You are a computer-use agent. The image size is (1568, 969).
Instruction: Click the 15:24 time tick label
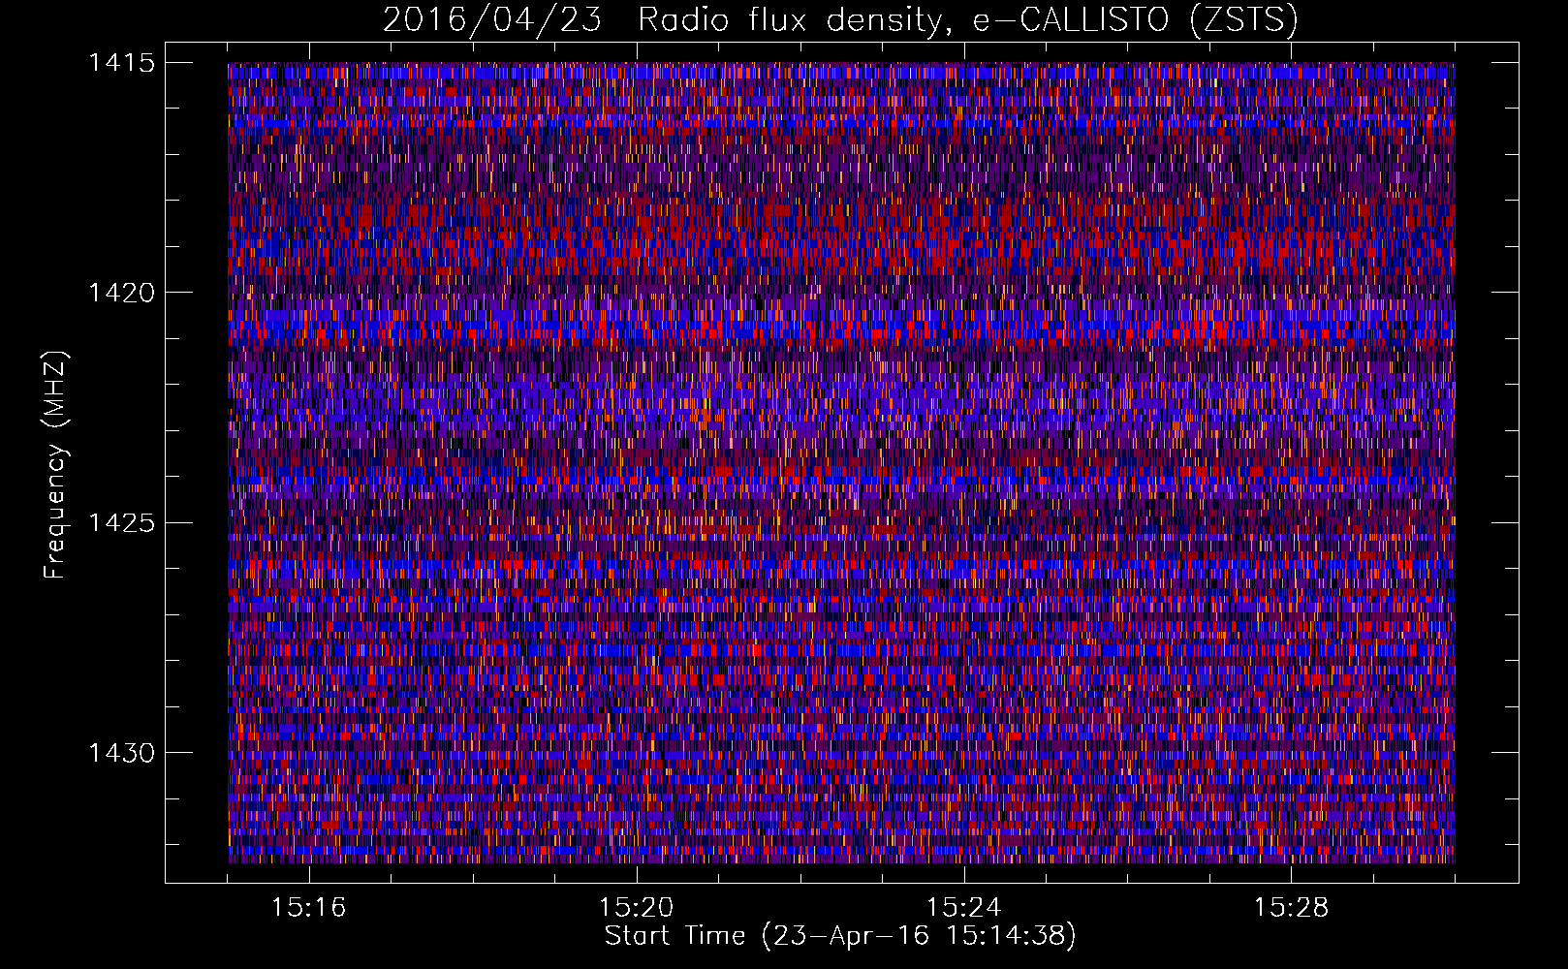[964, 908]
